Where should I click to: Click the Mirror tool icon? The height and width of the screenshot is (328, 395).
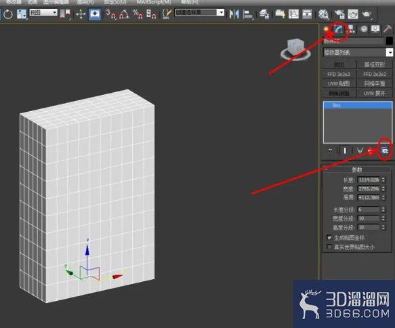234,14
